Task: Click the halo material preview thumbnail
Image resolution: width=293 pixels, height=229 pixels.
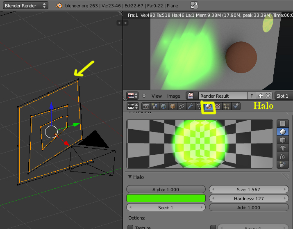Action: click(200, 144)
